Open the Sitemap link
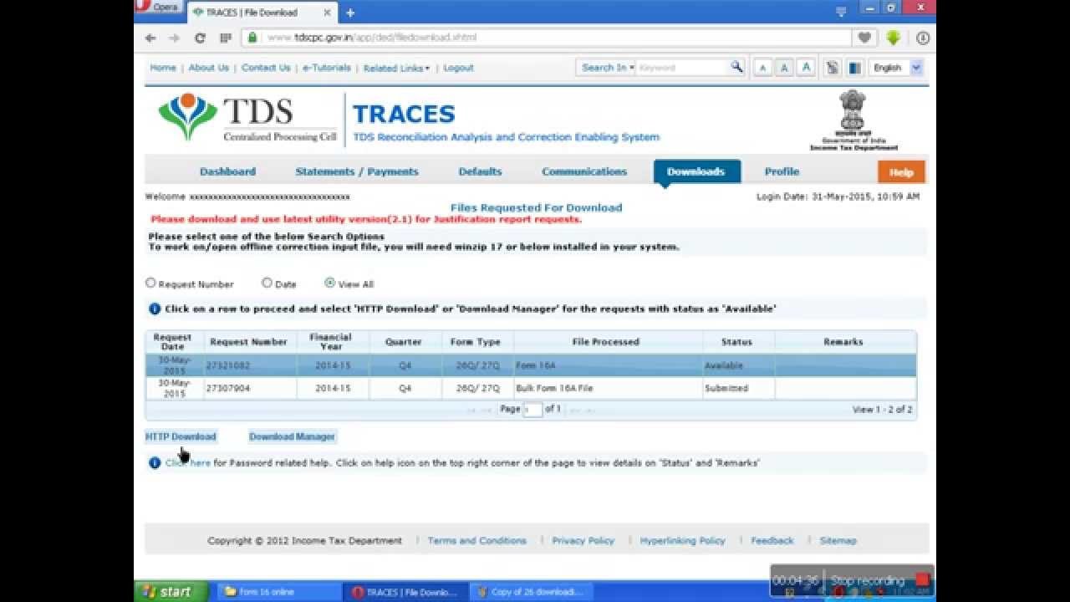Image resolution: width=1070 pixels, height=602 pixels. coord(838,540)
